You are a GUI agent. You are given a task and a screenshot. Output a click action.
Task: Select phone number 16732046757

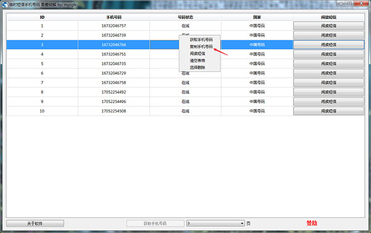pyautogui.click(x=114, y=26)
